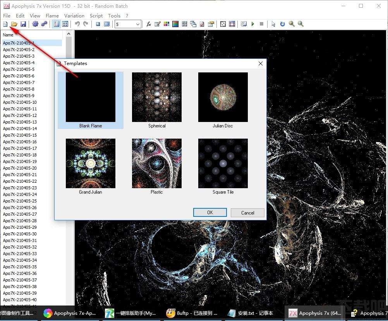388x321 pixels.
Task: Click the double-gear render all icon
Action: [44, 24]
